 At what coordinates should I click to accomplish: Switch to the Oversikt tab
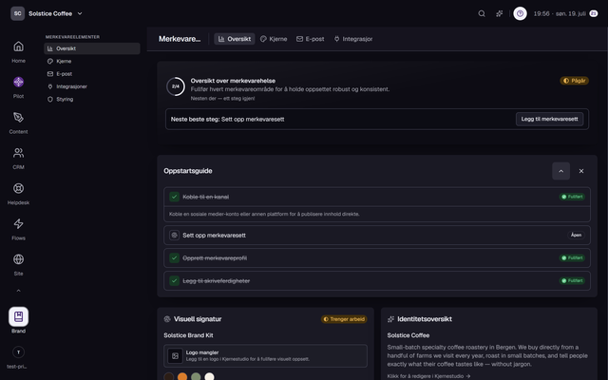[235, 39]
